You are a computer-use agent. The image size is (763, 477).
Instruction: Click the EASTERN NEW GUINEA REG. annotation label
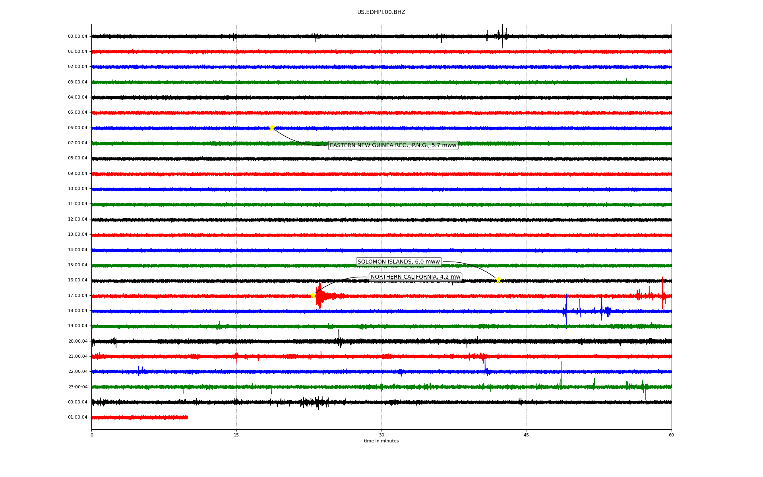(393, 145)
